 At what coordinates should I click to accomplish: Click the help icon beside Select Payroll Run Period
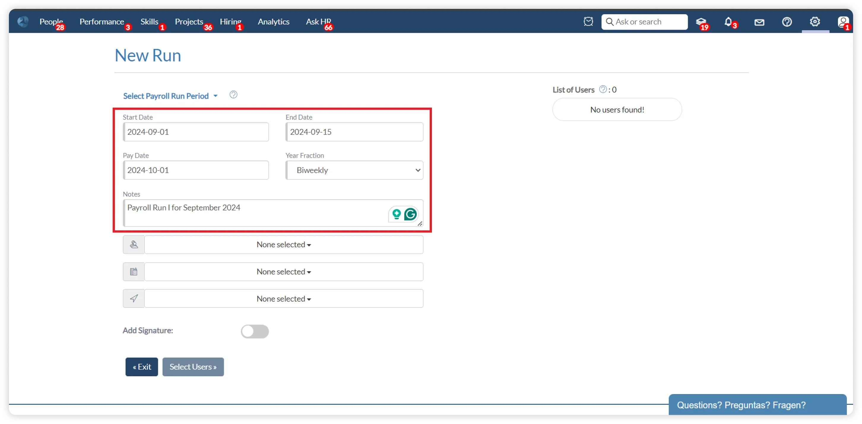click(233, 95)
